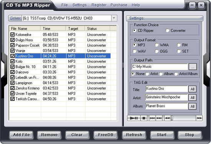Minimize the CD To MP3 Ripper window
The image size is (211, 144).
click(x=192, y=5)
